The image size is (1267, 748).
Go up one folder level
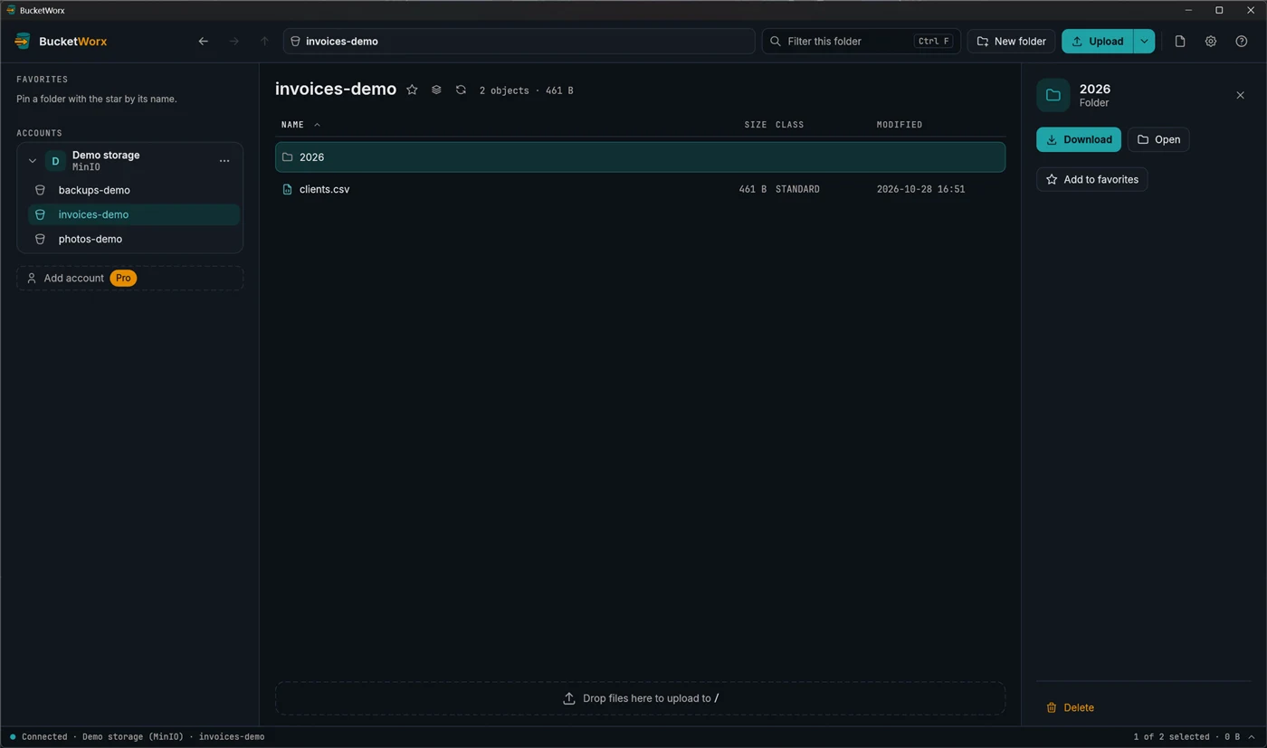[x=264, y=42]
